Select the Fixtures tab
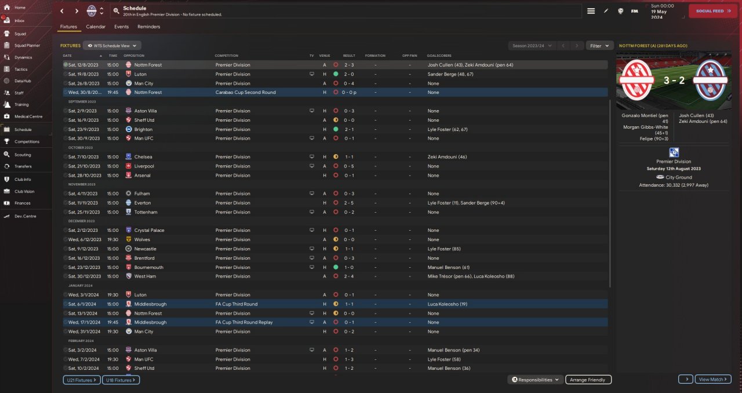This screenshot has height=393, width=742. pos(68,27)
